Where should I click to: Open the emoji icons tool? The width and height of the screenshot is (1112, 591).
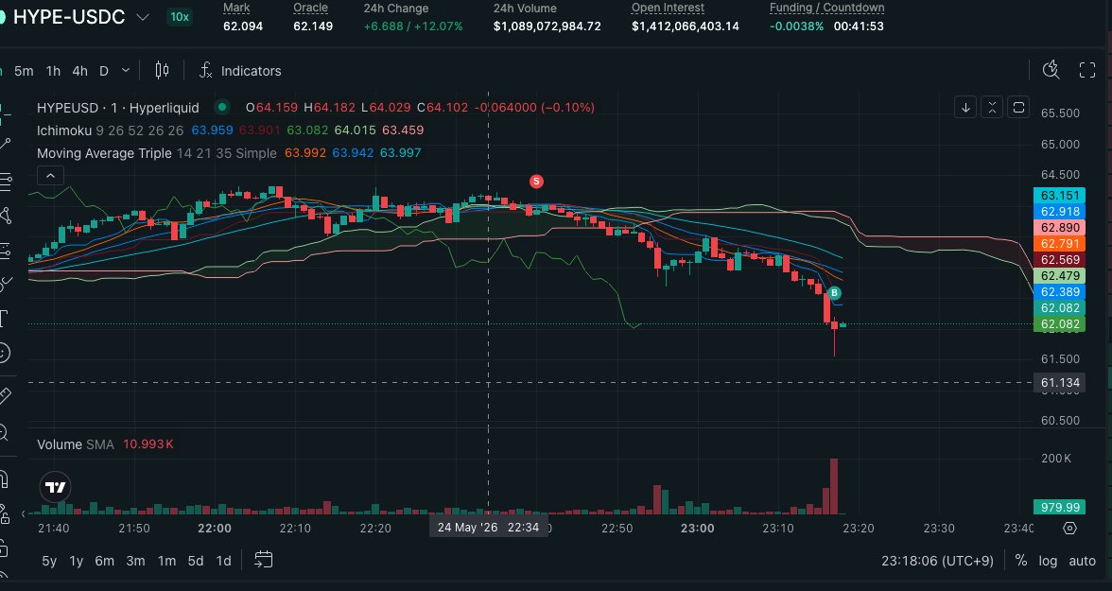pyautogui.click(x=4, y=352)
